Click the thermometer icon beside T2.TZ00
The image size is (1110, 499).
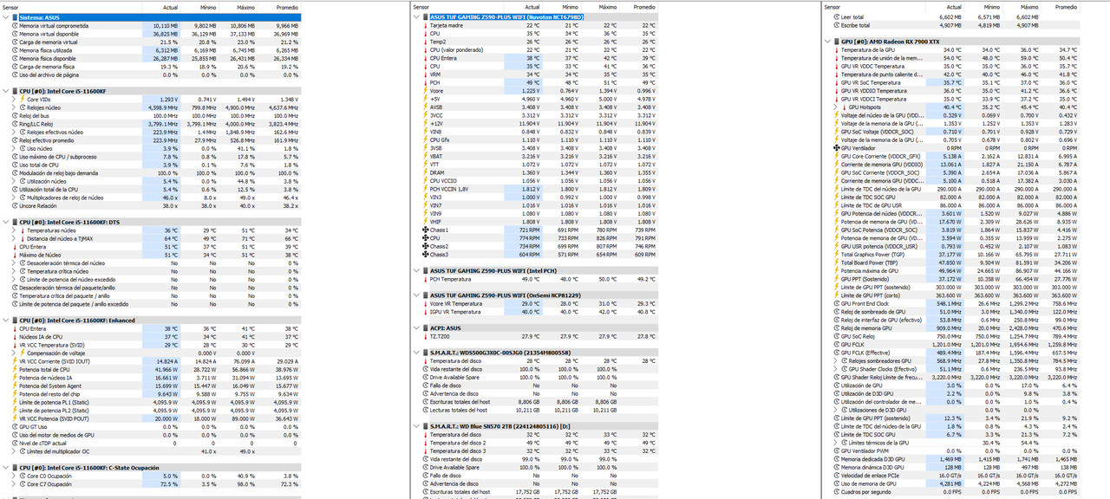(x=424, y=336)
